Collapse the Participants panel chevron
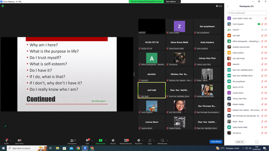The height and width of the screenshot is (151, 269). click(228, 6)
